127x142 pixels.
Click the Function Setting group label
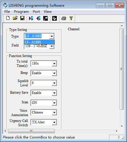(x=20, y=56)
